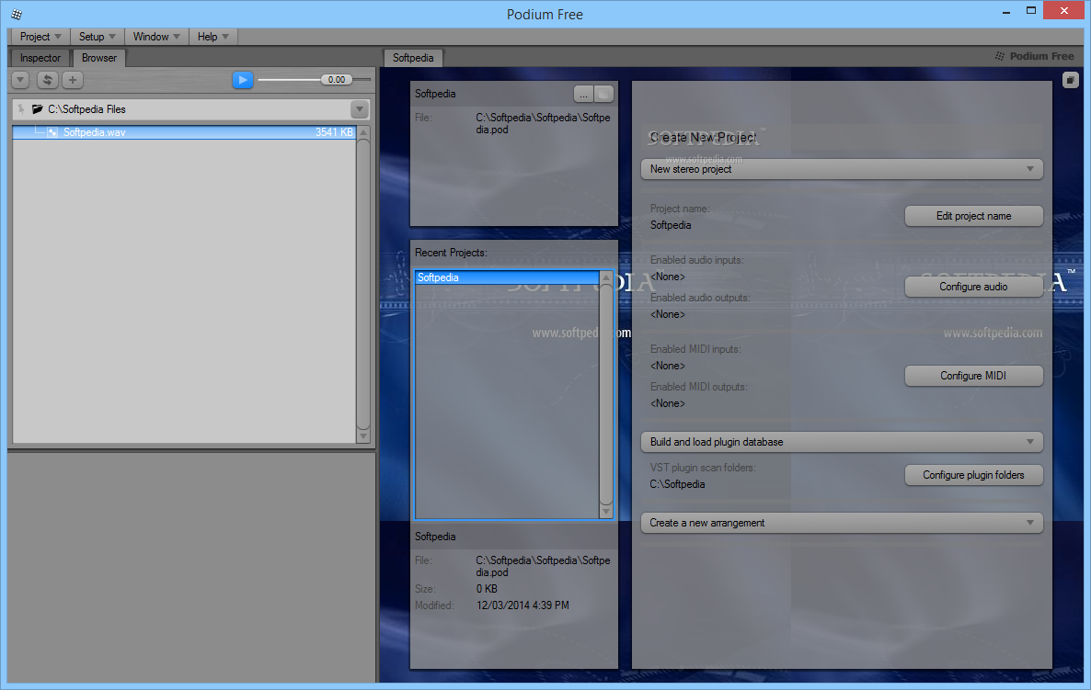Screen dimensions: 1091x690
Task: Click the C:\Softpedia VST scan folder text
Action: click(x=677, y=484)
